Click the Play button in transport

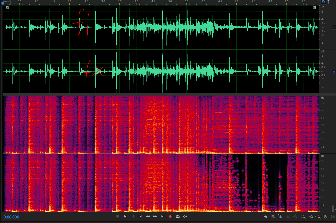pyautogui.click(x=125, y=216)
